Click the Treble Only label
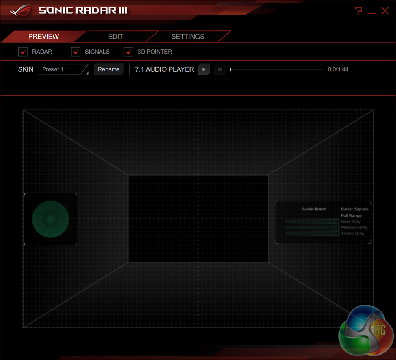 (352, 233)
